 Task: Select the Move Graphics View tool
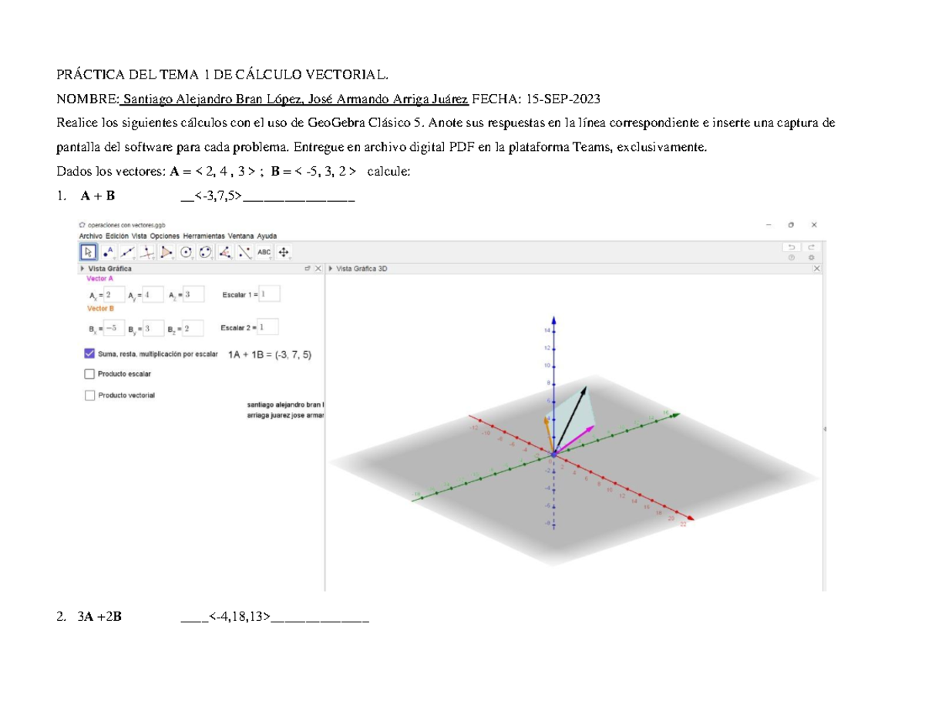click(x=284, y=251)
